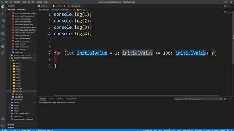The width and height of the screenshot is (234, 131).
Task: Click the Ln 7 cursor position indicator
Action: [158, 130]
